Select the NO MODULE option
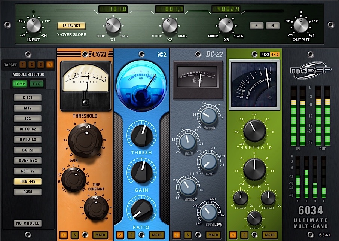This screenshot has width=339, height=241. coord(28,223)
